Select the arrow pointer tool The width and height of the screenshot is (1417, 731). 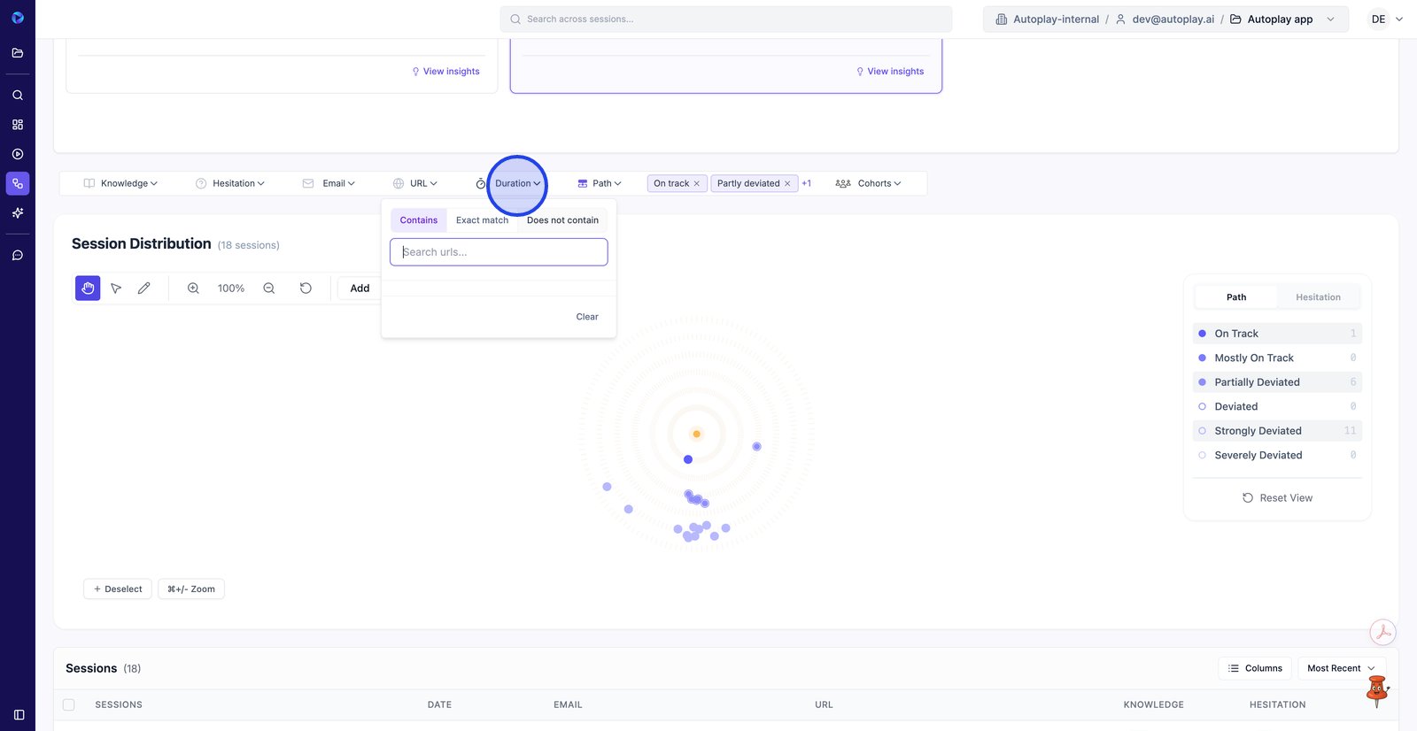[116, 289]
